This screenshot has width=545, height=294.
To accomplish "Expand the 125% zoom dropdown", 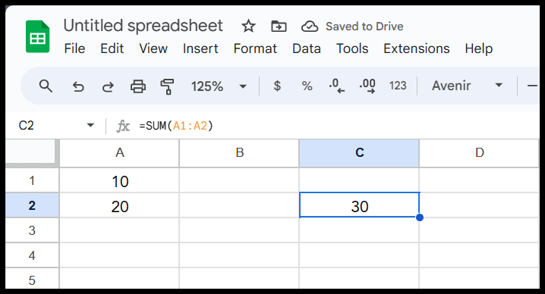I will 243,86.
